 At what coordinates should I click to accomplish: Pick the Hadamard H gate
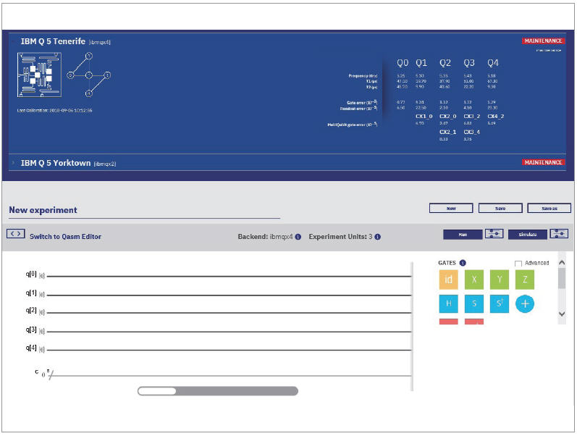pos(448,304)
